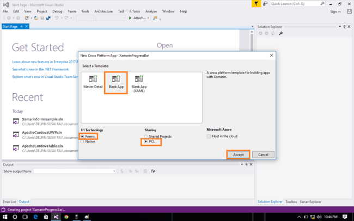Open the R Tools menu
Viewport: 354px width, 221px height.
click(135, 11)
